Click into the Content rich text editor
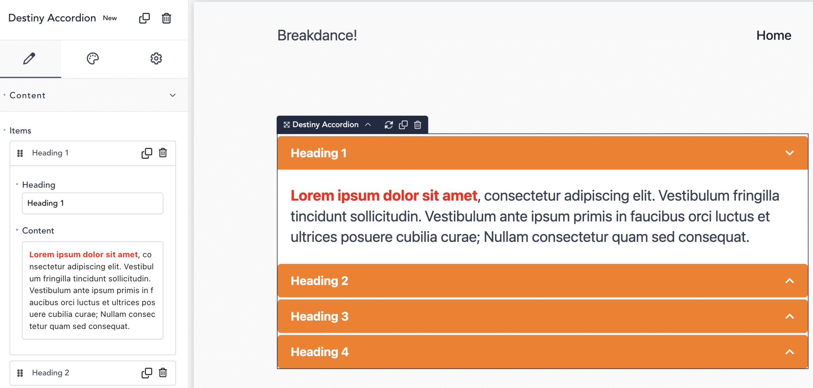Screen dimensions: 813x388 92,290
